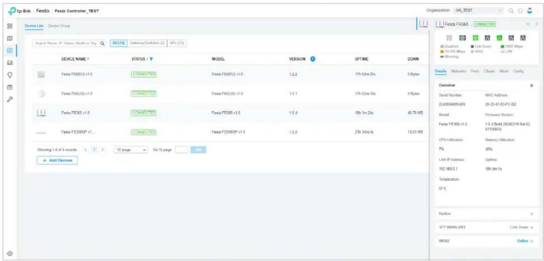Open the Details tab in device panel

pos(441,72)
